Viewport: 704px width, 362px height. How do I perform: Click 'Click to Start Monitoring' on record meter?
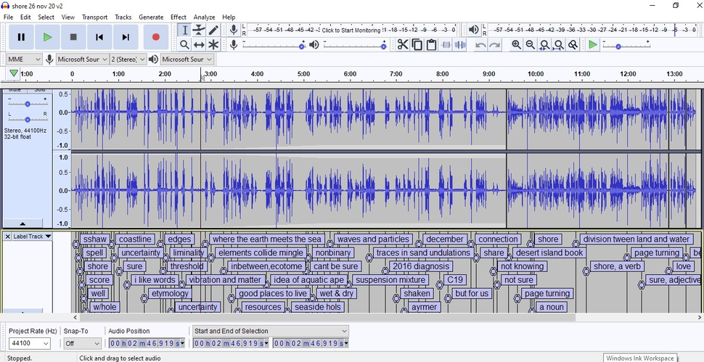(351, 30)
